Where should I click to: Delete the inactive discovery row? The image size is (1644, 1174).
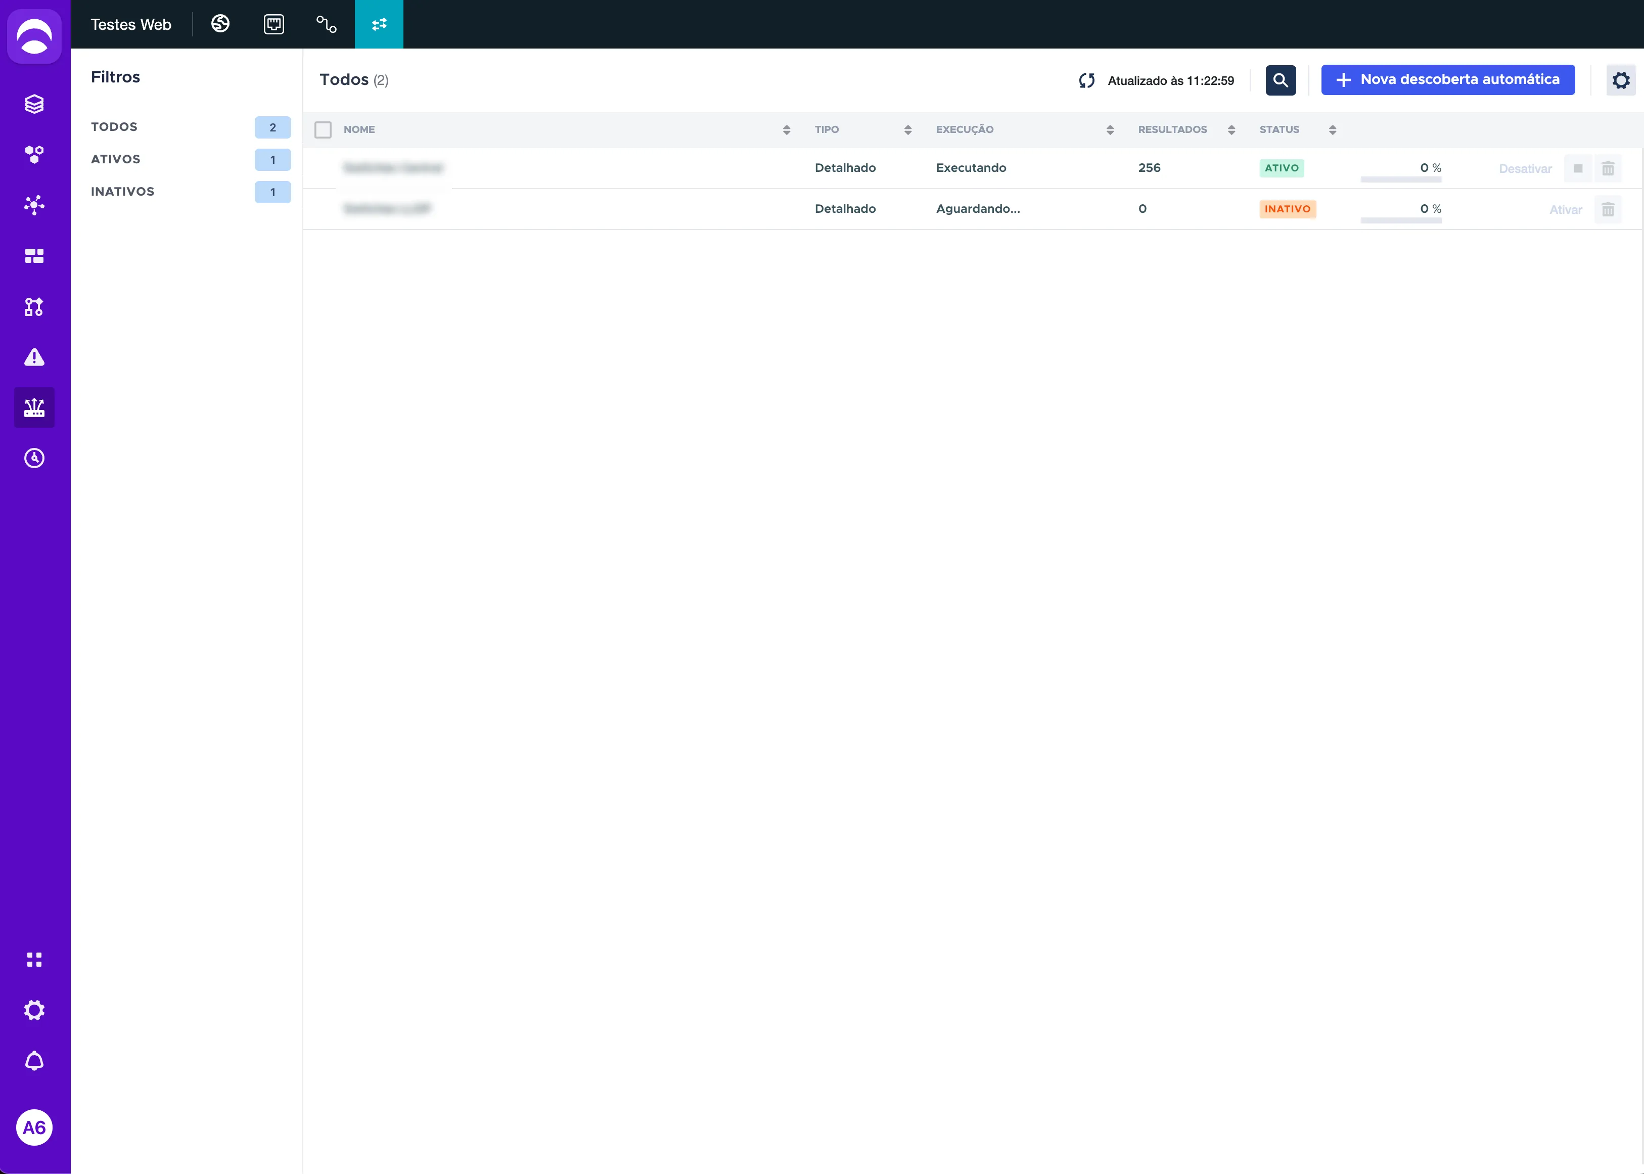(1607, 210)
